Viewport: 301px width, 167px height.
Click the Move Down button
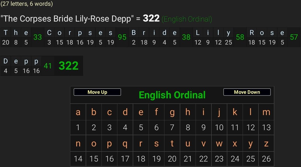point(247,92)
